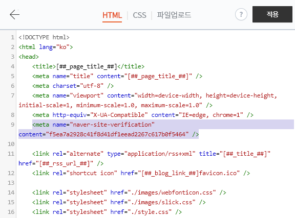Open the 파일업로드 tab

pos(174,15)
